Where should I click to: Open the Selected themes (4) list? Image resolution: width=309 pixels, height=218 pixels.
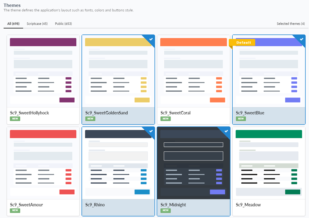290,23
